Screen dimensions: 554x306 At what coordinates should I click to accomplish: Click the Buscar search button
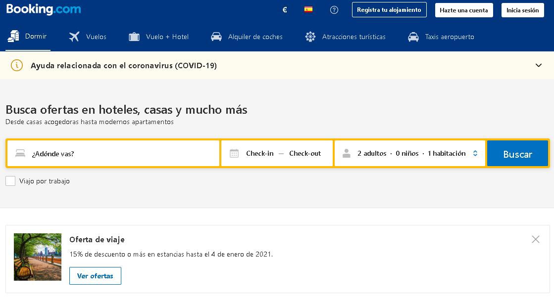tap(517, 153)
